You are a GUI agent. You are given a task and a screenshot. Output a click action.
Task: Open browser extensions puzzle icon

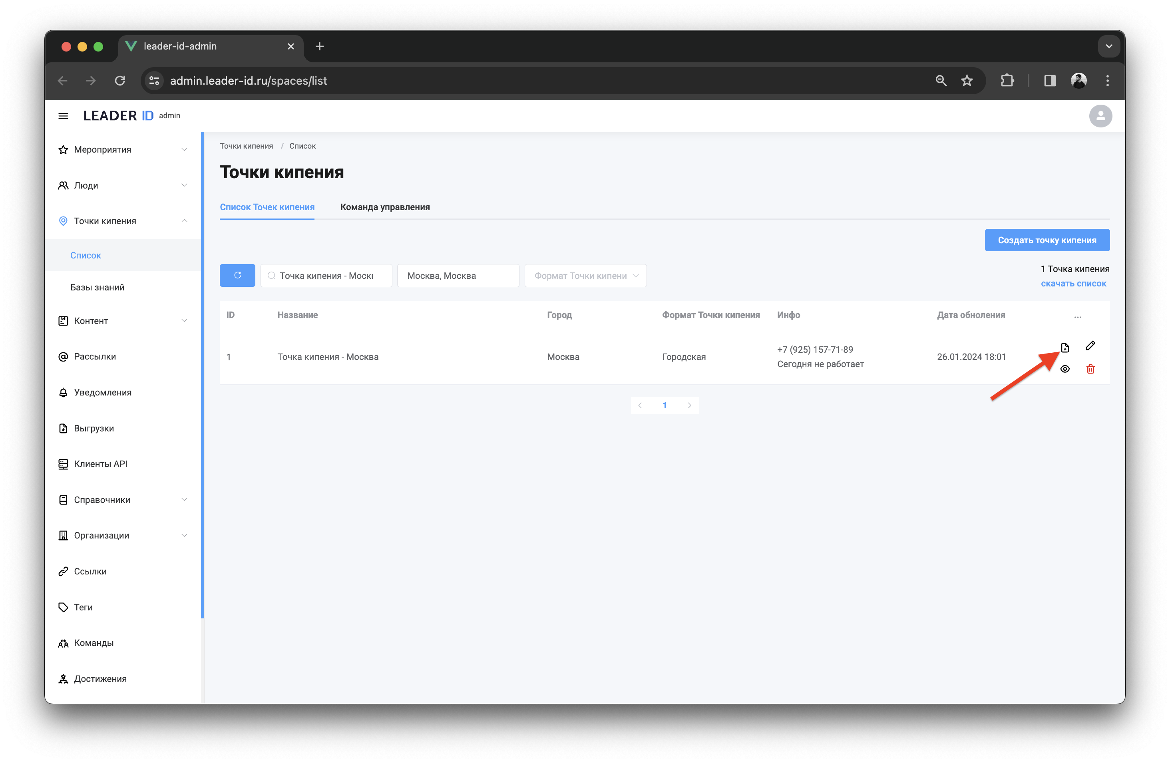[x=1007, y=81]
